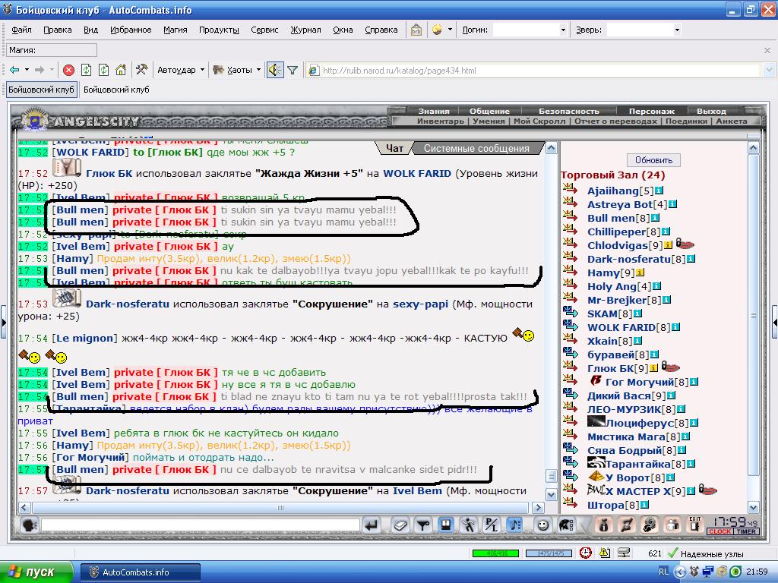Click the green HP bar 416/416
The height and width of the screenshot is (583, 778).
(495, 553)
